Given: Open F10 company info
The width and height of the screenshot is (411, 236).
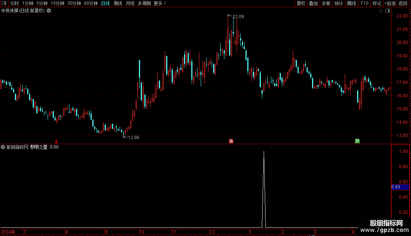Looking at the screenshot, I should point(364,3).
